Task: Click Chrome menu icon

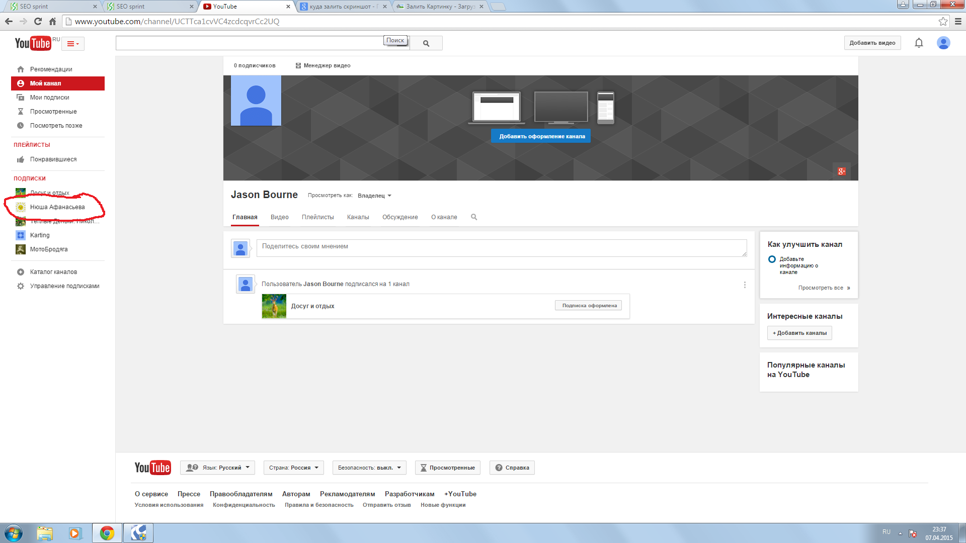Action: [958, 21]
